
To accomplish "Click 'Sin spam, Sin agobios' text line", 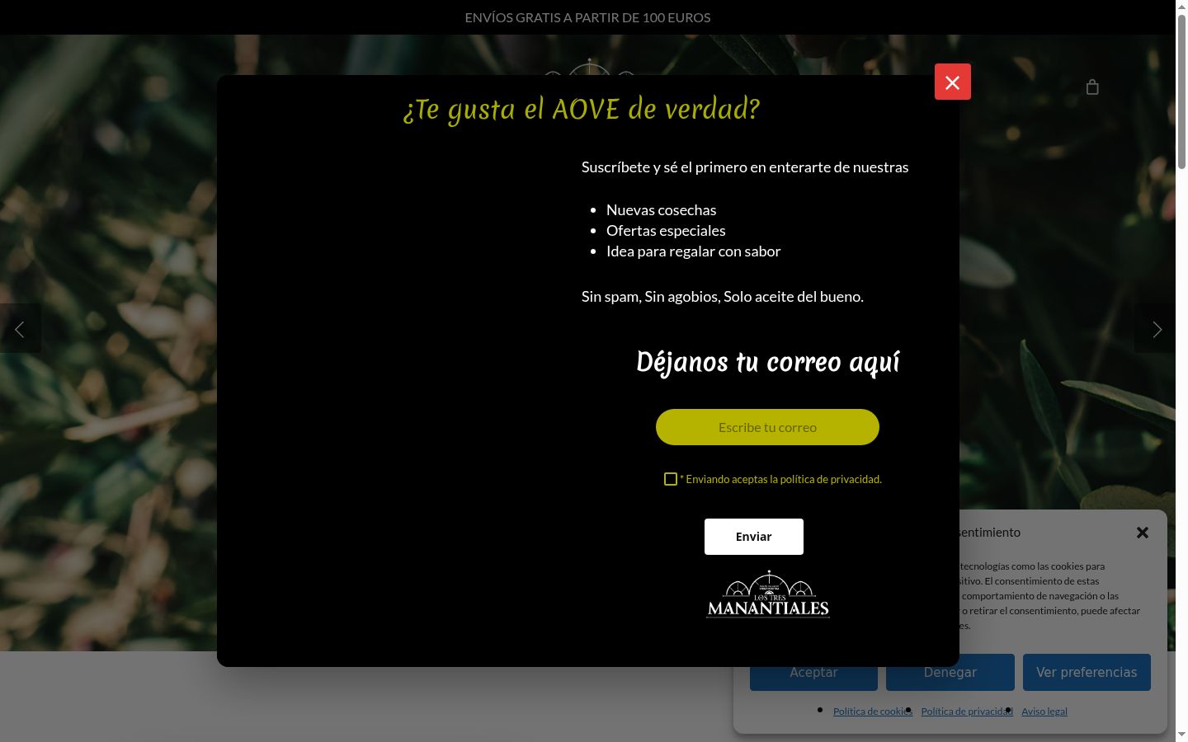I will (x=723, y=296).
